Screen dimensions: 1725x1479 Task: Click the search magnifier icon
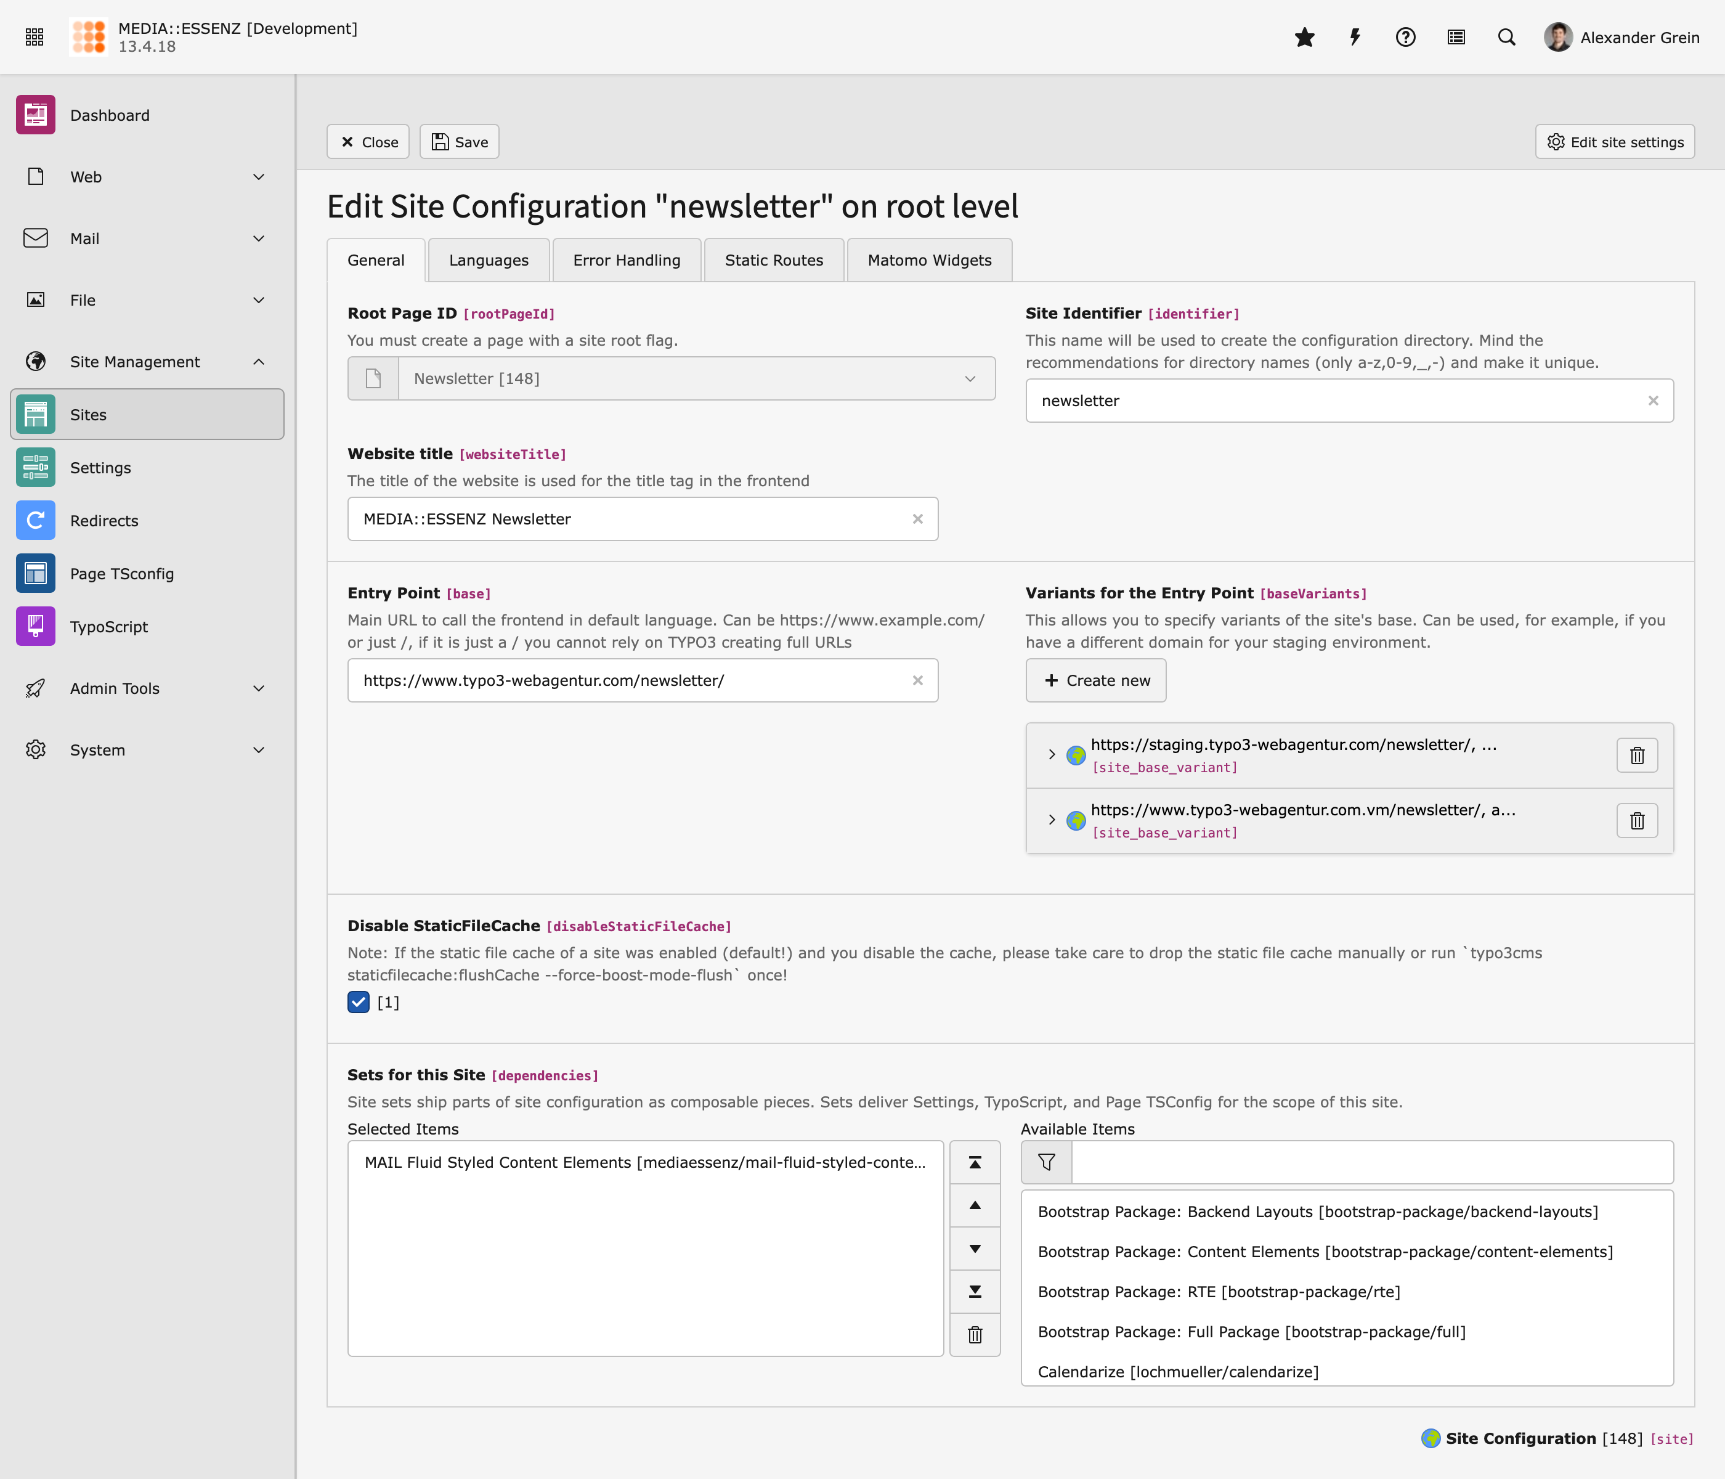pos(1506,38)
